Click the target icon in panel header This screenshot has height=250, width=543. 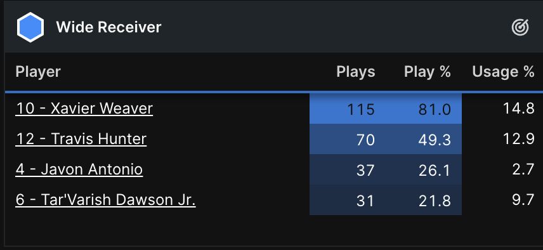(x=520, y=27)
